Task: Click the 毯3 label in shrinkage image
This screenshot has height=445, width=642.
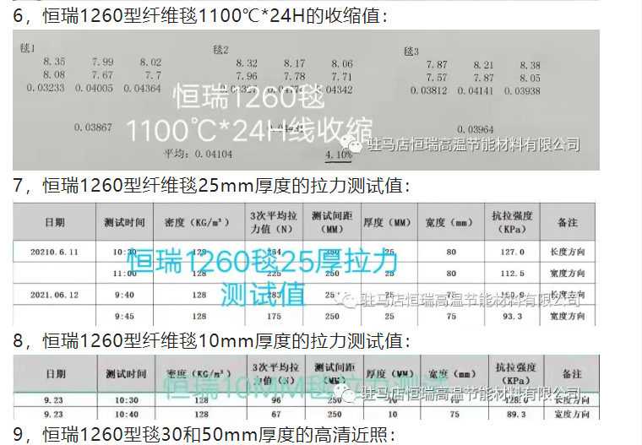Action: [411, 52]
